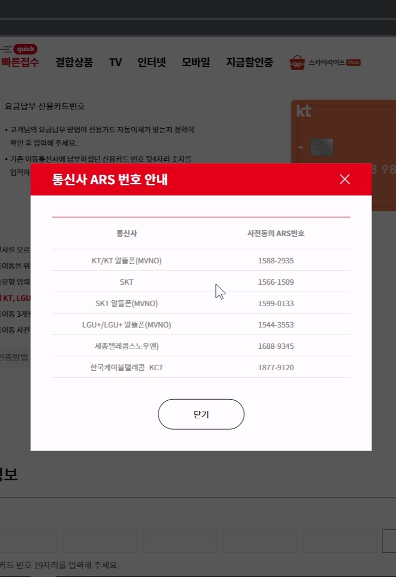Click the 스카이라이프 Shop basket icon
Viewport: 396px width, 577px height.
point(297,63)
